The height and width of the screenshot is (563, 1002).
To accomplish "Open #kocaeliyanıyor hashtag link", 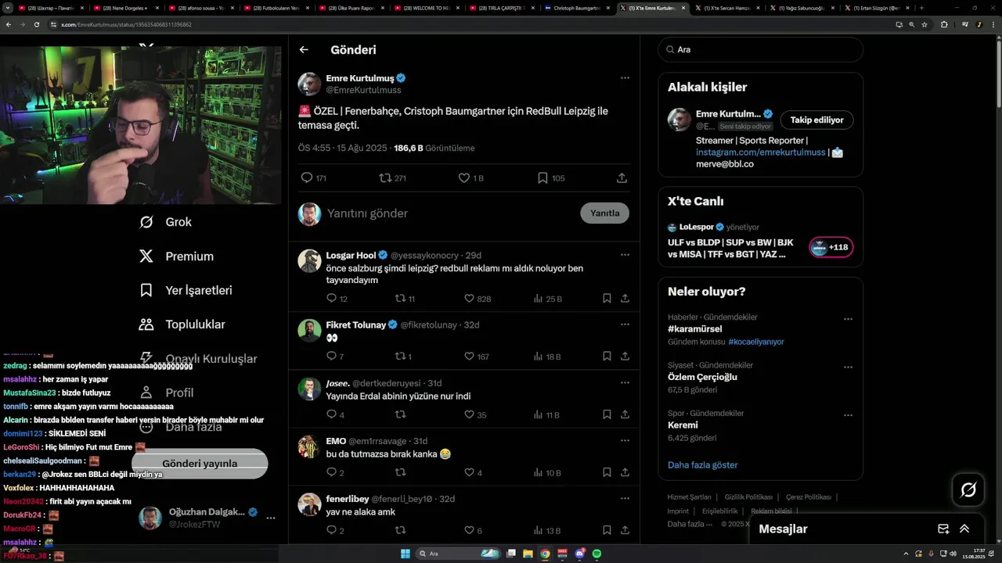I will coord(756,342).
